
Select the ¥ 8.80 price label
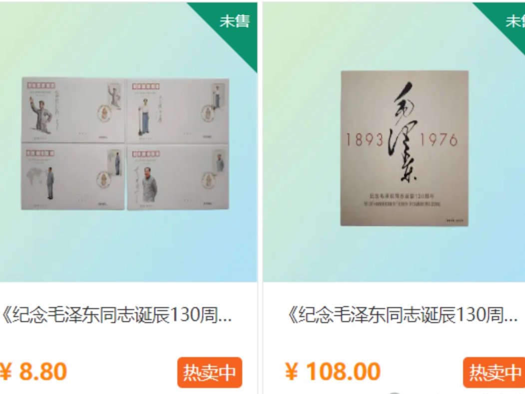[33, 372]
